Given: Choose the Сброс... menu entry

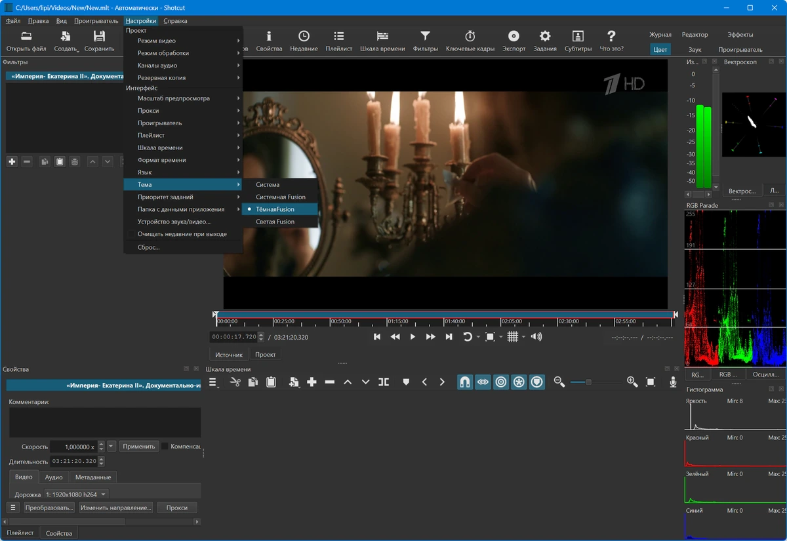Looking at the screenshot, I should pos(183,247).
